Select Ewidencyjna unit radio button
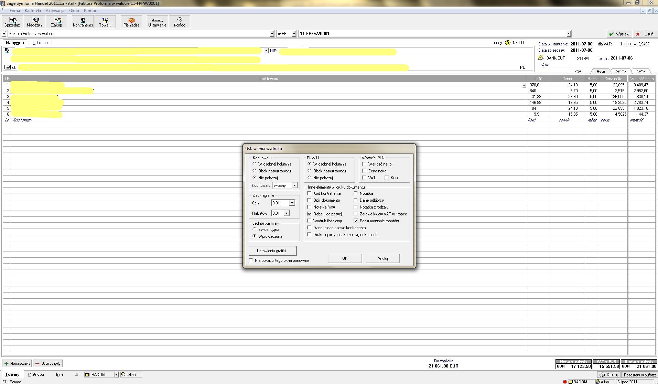Viewport: 658px width, 384px height. [255, 230]
